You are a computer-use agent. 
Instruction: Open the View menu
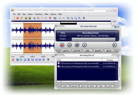click(24, 14)
